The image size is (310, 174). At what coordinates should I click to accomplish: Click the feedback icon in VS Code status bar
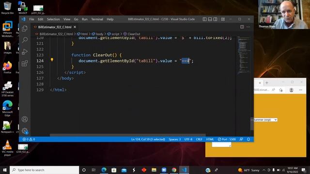[241, 139]
